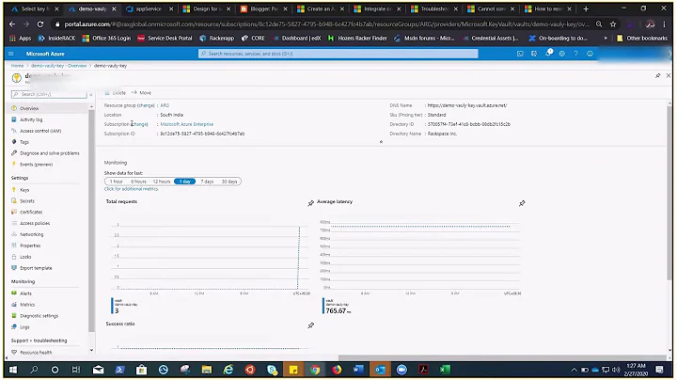Screen dimensions: 677x380
Task: Open Diagnose and solve problems
Action: click(x=49, y=153)
